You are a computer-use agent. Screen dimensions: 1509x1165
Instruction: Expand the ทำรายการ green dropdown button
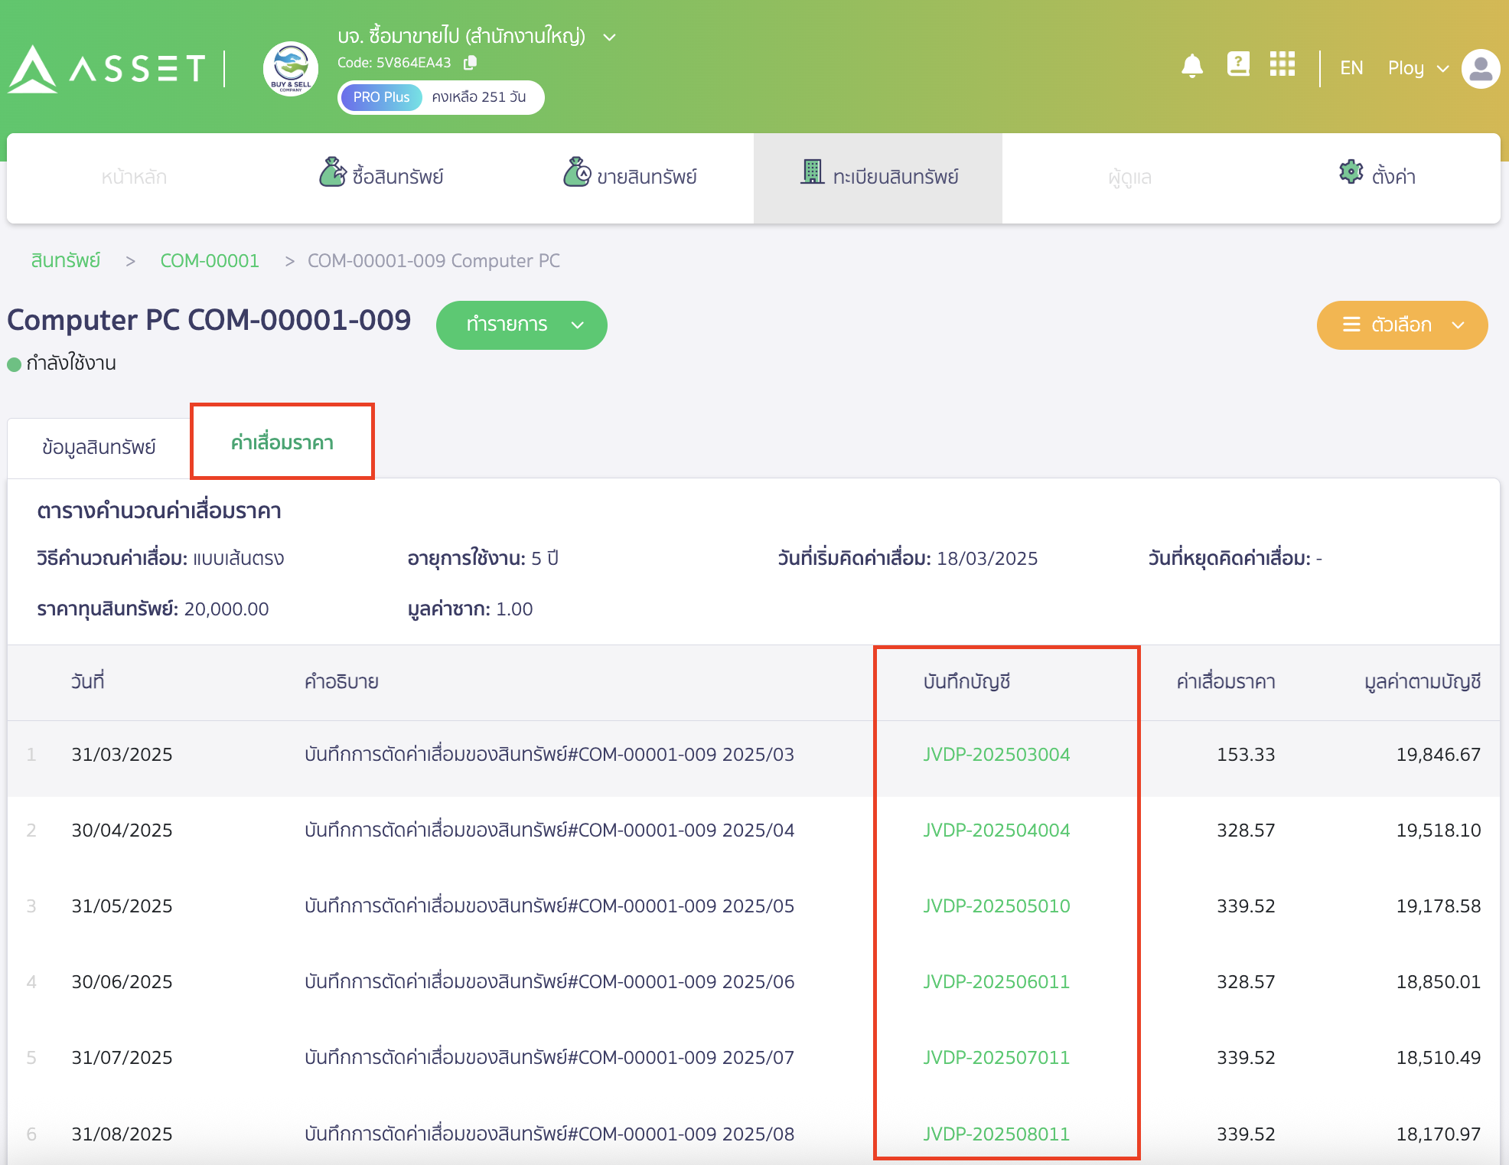click(x=522, y=325)
